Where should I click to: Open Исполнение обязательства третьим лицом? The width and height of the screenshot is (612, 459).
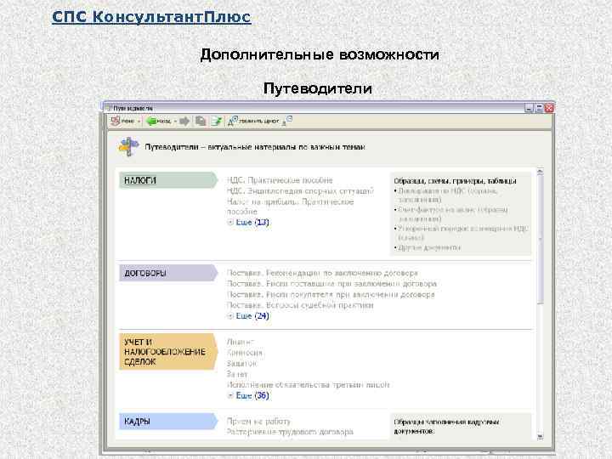(308, 384)
